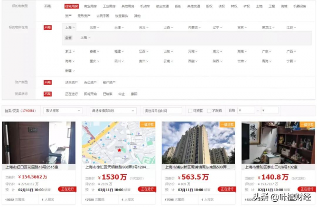Click the maximum price input field
Screen dimensions: 317x207
269,110
